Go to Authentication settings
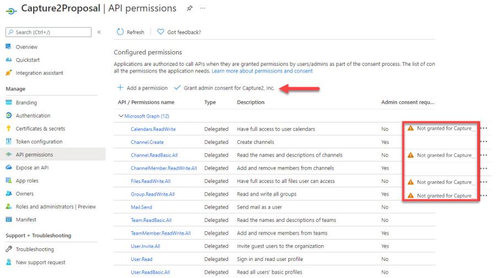Viewport: 496px width, 278px height. 33,116
